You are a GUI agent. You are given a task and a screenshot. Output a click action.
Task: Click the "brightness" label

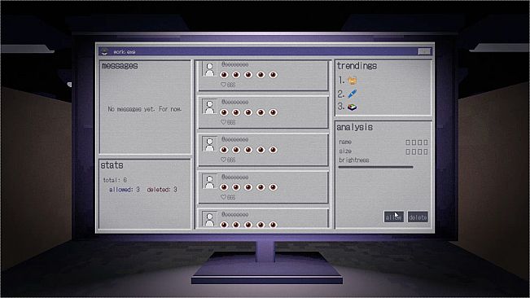coord(354,160)
